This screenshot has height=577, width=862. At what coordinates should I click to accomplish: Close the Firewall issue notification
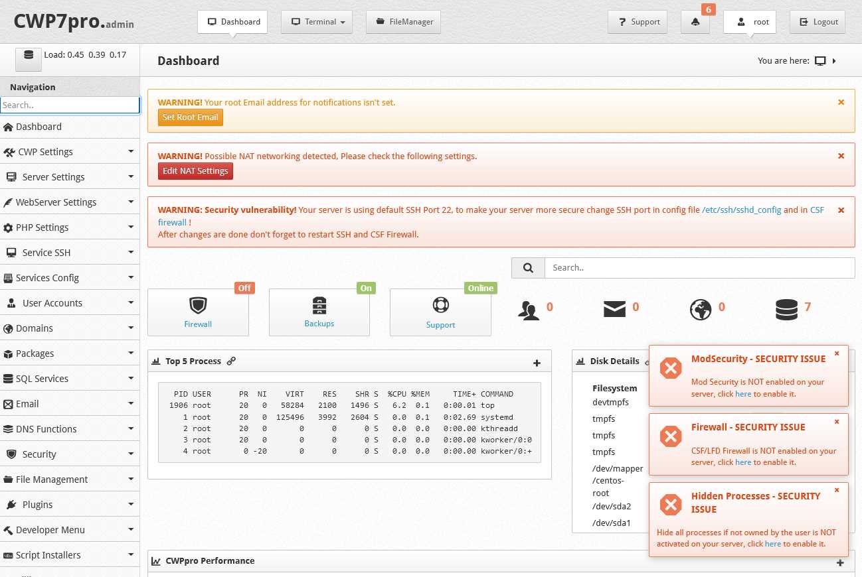click(837, 422)
